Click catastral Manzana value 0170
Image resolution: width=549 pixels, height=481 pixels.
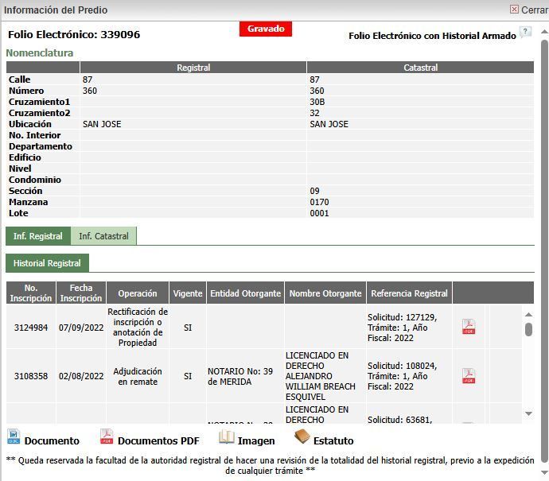coord(319,202)
